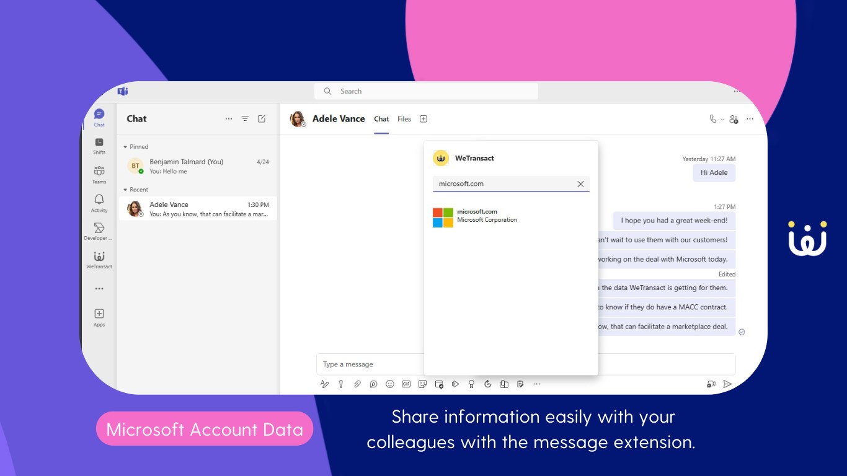Open title bar more options ellipsis
Screen dimensions: 847x476
[737, 91]
